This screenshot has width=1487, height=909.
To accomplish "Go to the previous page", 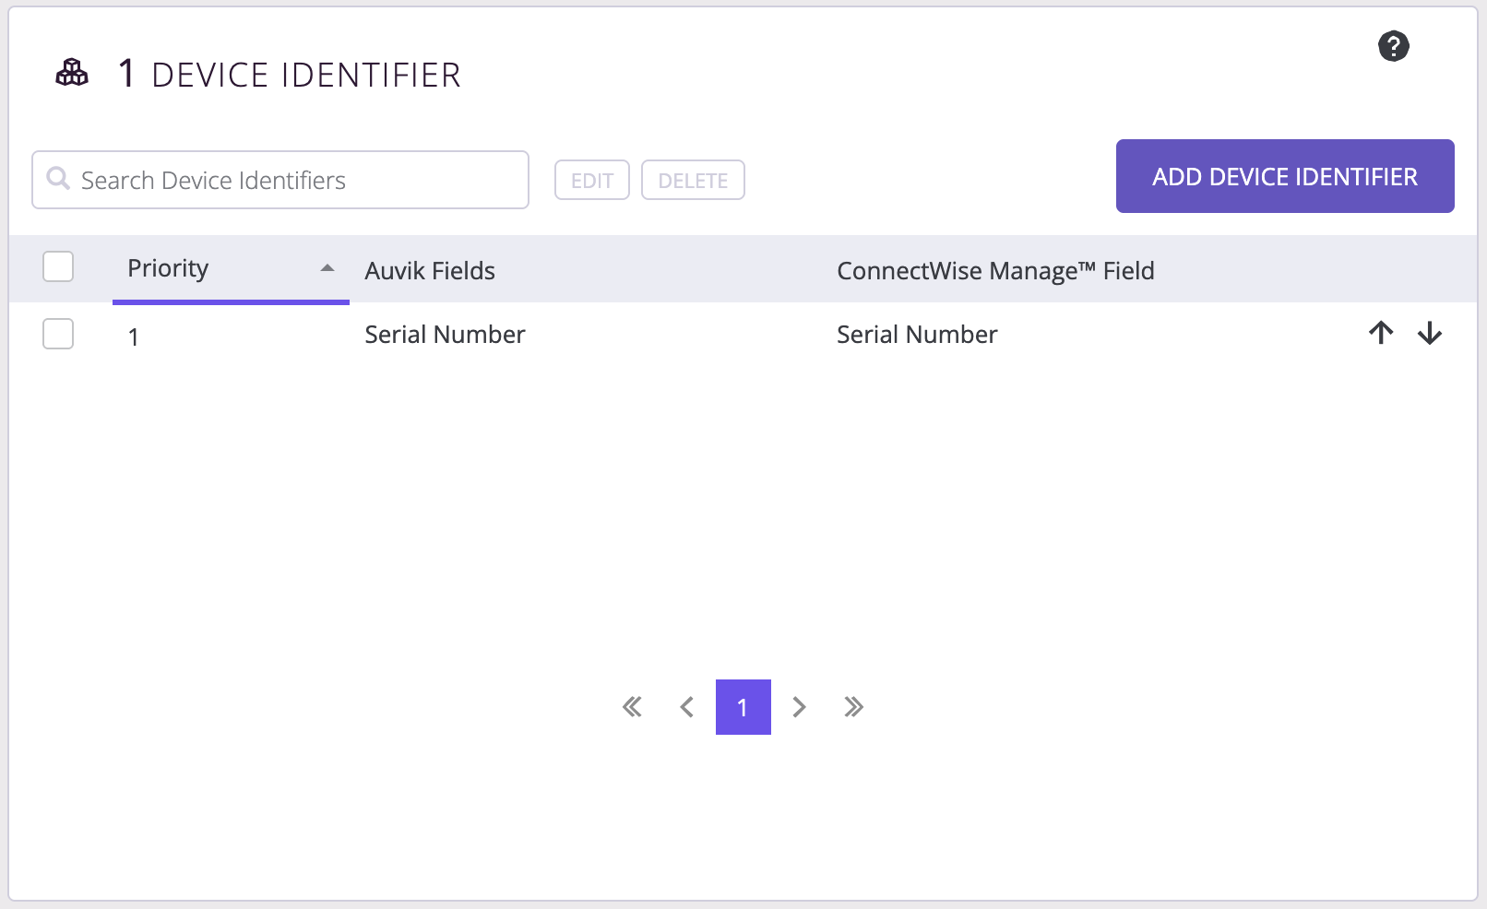I will click(686, 707).
